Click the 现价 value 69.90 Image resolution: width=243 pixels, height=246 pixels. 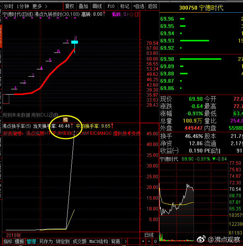(x=196, y=99)
